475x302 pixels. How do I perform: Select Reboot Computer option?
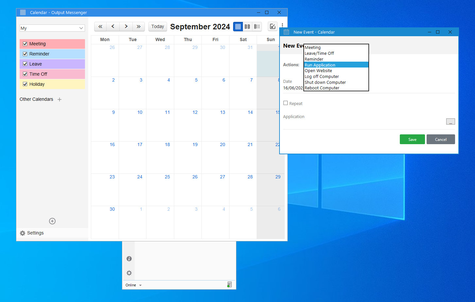[x=336, y=88]
